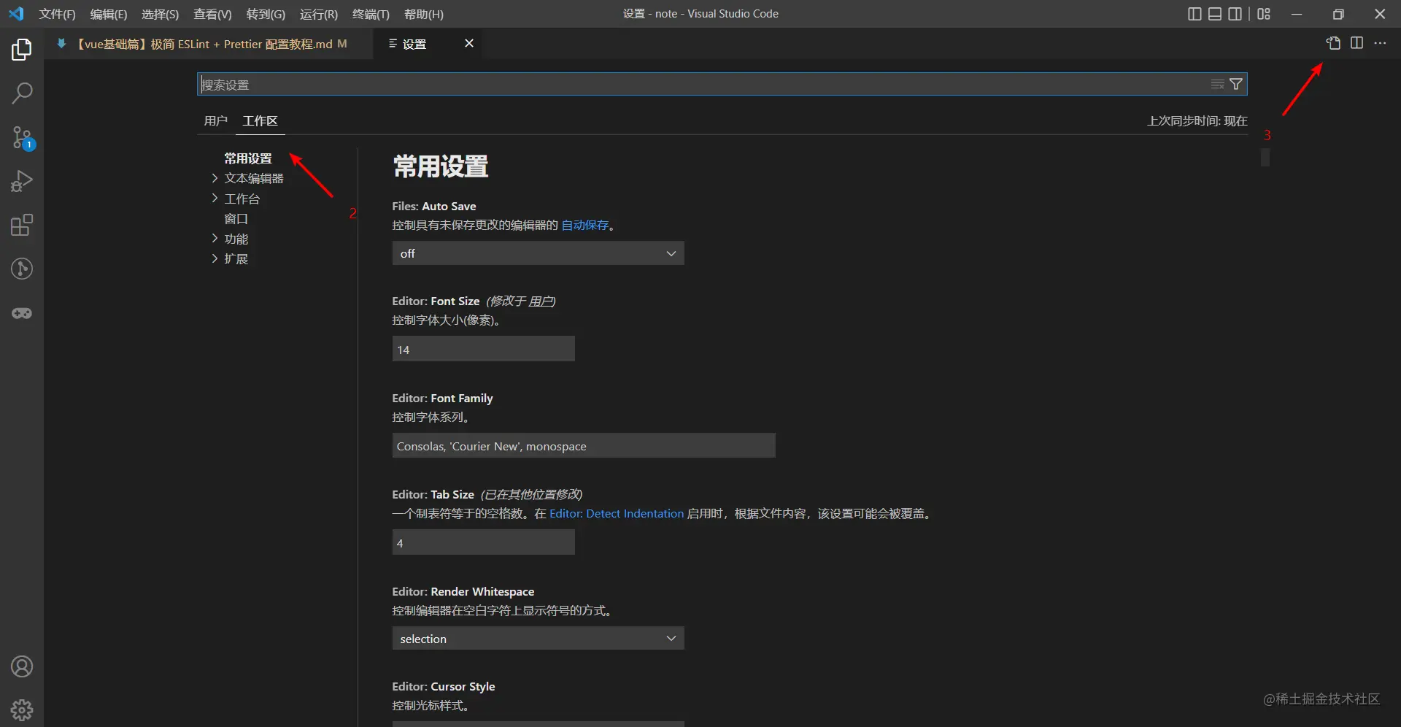Switch to the ESLint + Prettier markdown tab
Viewport: 1401px width, 727px height.
coord(209,44)
